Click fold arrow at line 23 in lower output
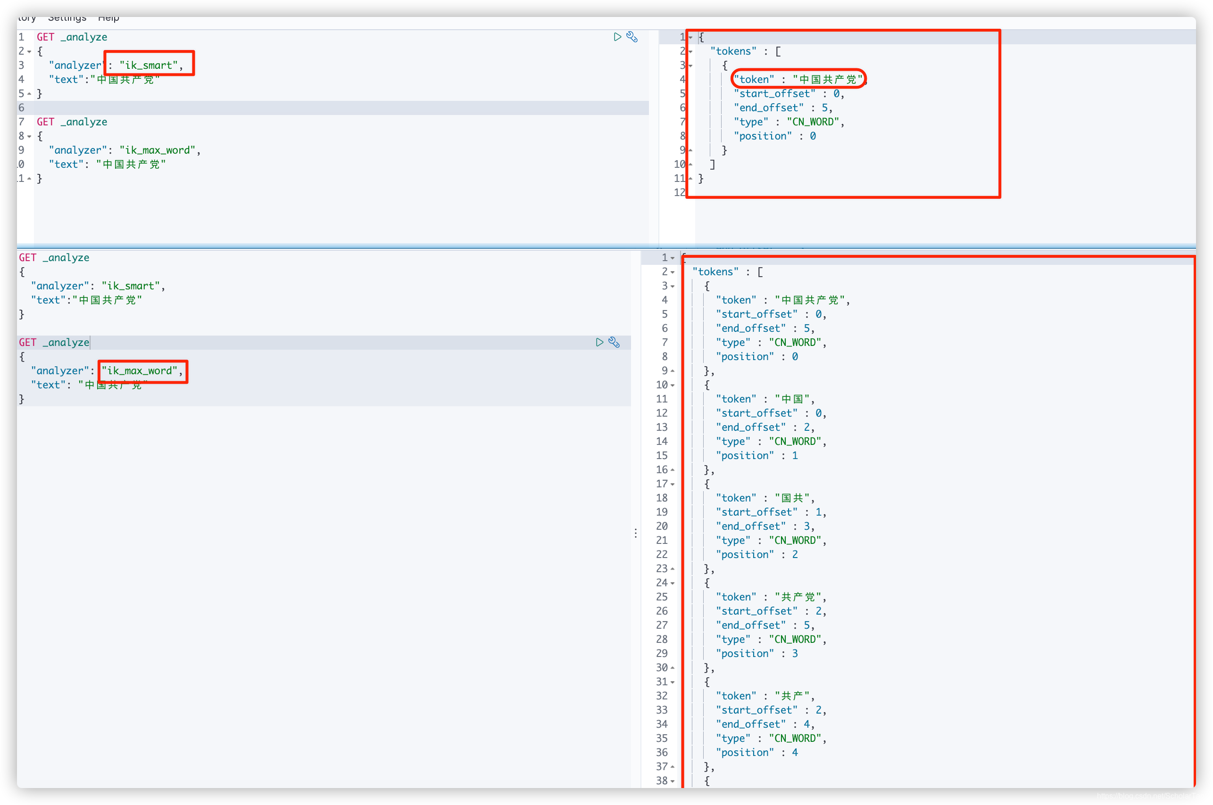 (673, 569)
